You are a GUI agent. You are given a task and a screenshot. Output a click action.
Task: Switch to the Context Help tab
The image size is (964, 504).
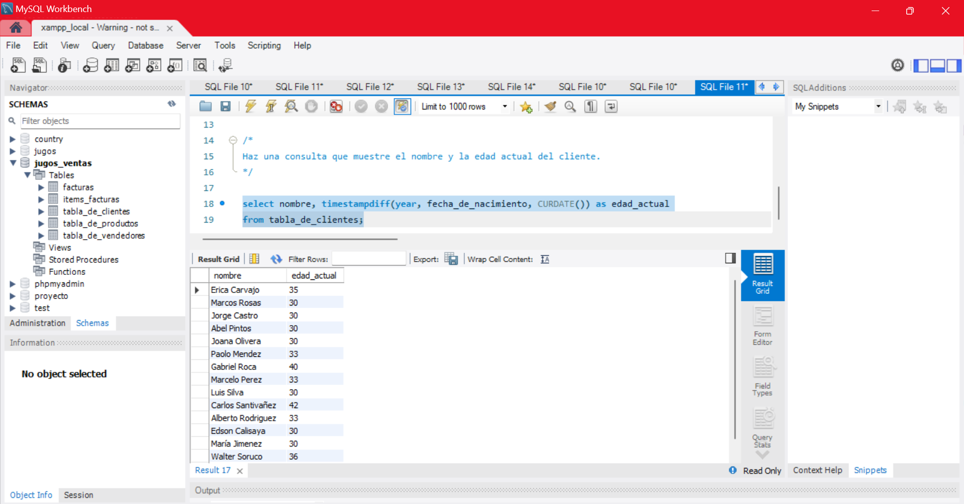click(817, 470)
